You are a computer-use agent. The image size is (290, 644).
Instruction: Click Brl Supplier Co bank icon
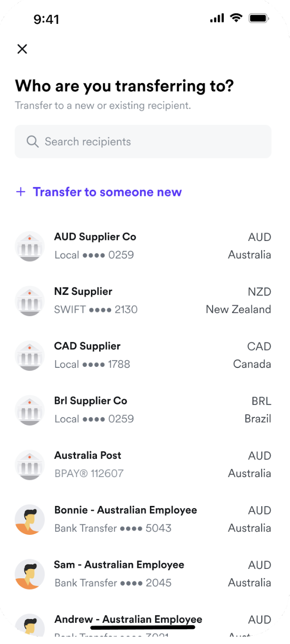click(30, 410)
